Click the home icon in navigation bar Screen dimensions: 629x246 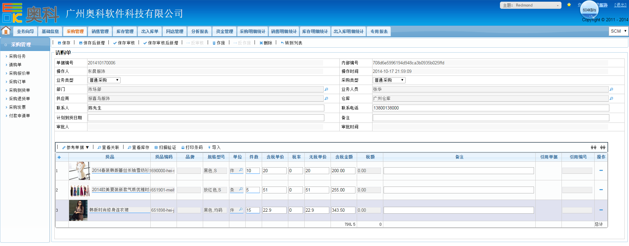coord(6,31)
